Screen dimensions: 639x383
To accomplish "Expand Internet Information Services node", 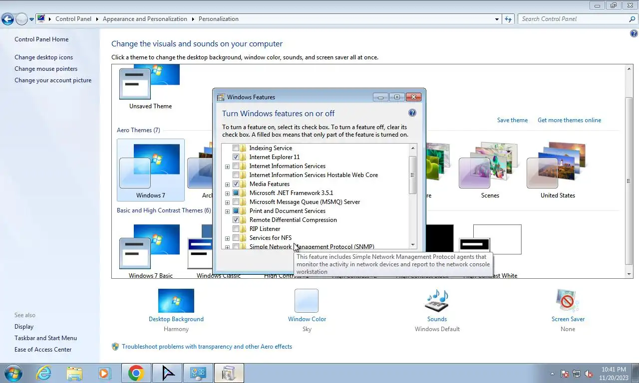I will 228,167.
